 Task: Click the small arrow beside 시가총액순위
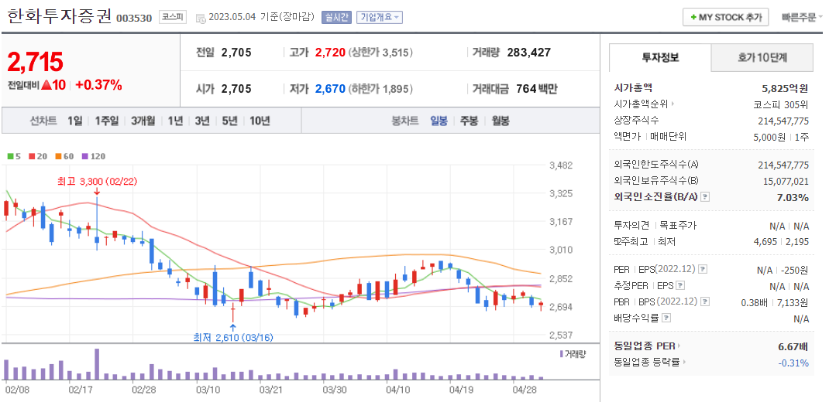673,104
